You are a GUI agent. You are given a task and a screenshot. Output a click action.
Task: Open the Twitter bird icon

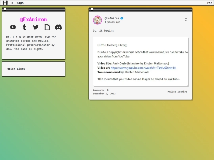pos(36,27)
